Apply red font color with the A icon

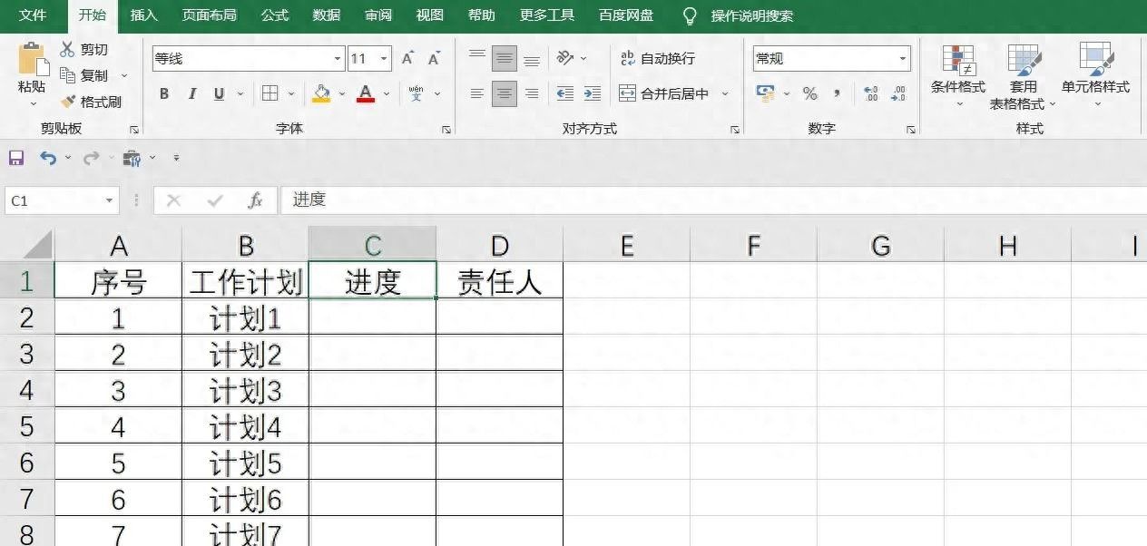click(366, 93)
